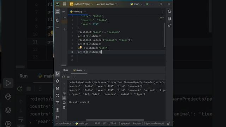Click the large Run icon in background window

pos(8,83)
